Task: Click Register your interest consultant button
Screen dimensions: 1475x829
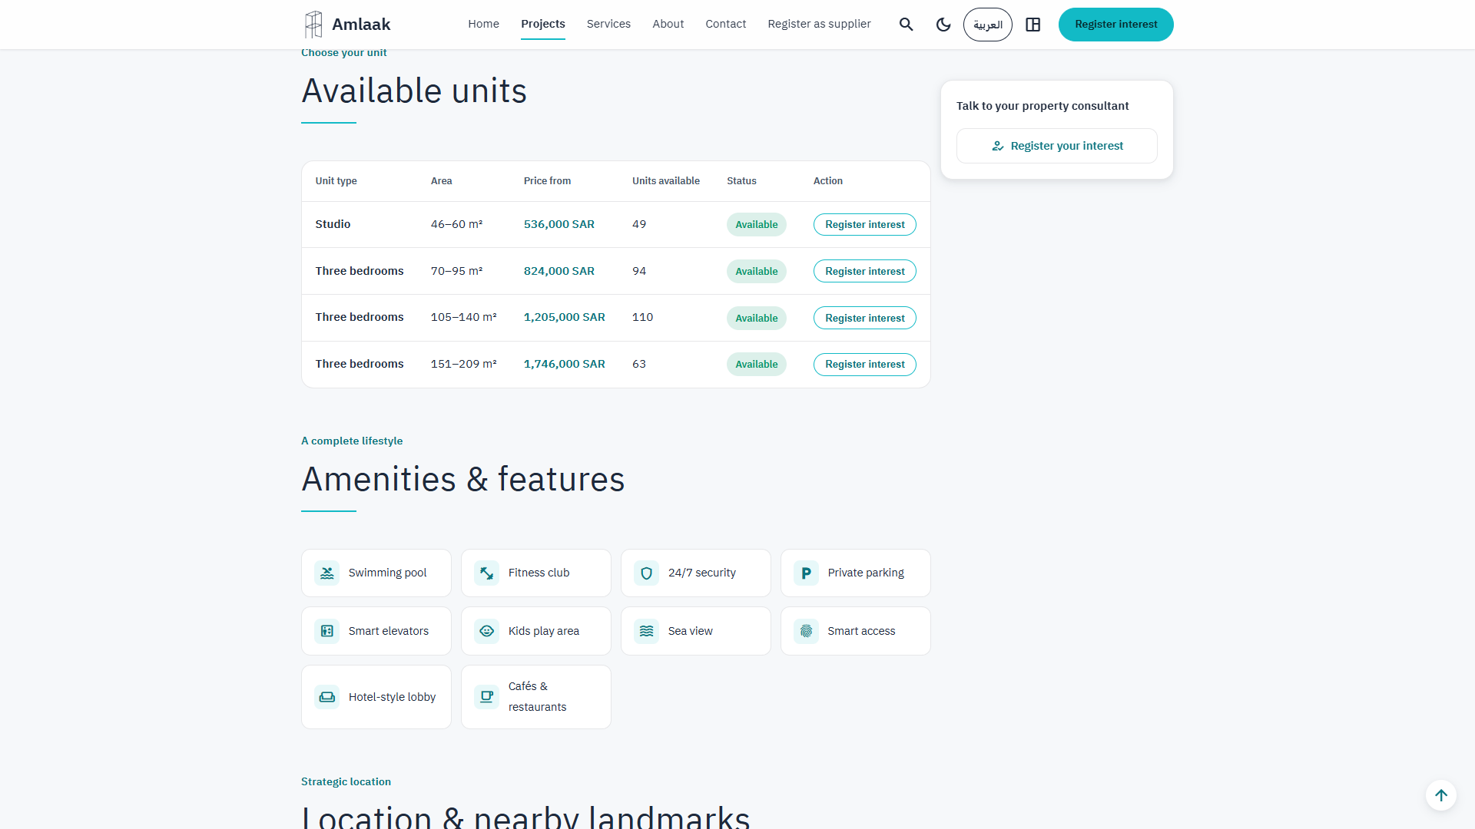Action: (1057, 146)
